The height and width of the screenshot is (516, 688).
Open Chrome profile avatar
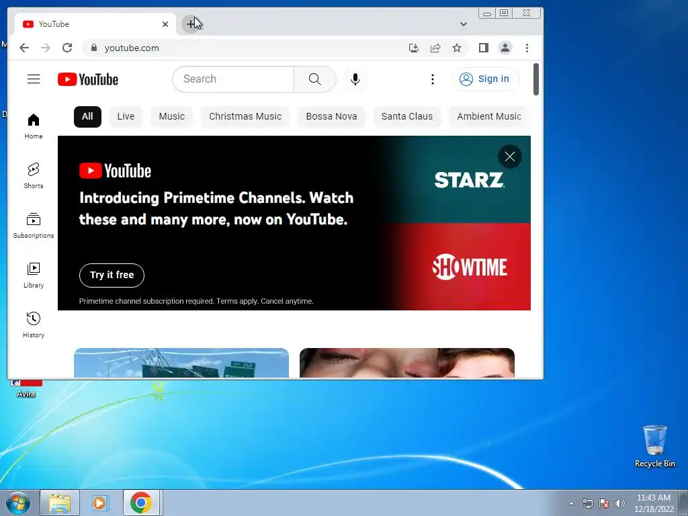[505, 48]
